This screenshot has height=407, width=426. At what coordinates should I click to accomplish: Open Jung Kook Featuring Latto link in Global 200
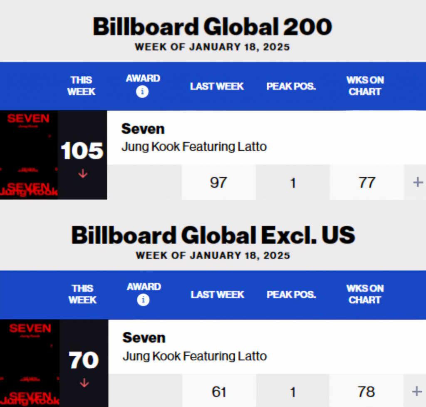pyautogui.click(x=194, y=147)
